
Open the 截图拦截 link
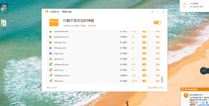pyautogui.click(x=92, y=26)
